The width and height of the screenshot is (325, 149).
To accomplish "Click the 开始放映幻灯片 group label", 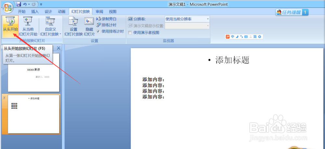I will tap(32, 41).
